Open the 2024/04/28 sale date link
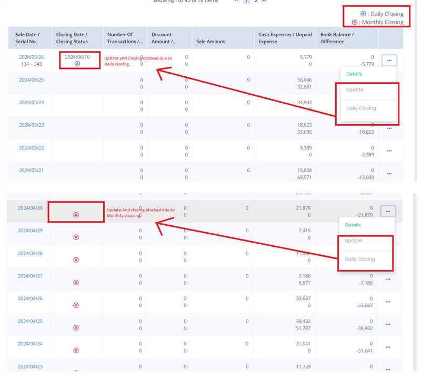 tap(30, 253)
